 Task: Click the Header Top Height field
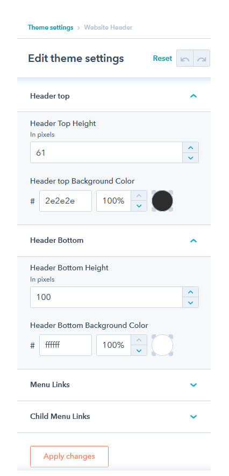pos(106,152)
